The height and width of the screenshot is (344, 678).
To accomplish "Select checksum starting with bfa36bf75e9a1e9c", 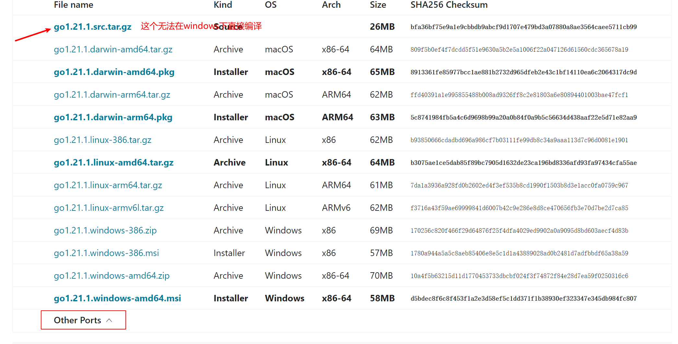I will coord(523,27).
